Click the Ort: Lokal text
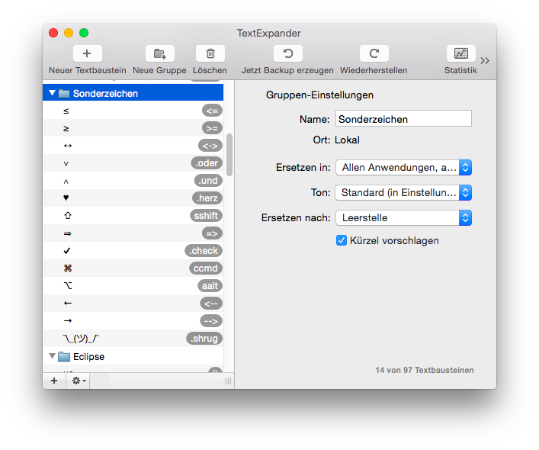 click(x=336, y=140)
